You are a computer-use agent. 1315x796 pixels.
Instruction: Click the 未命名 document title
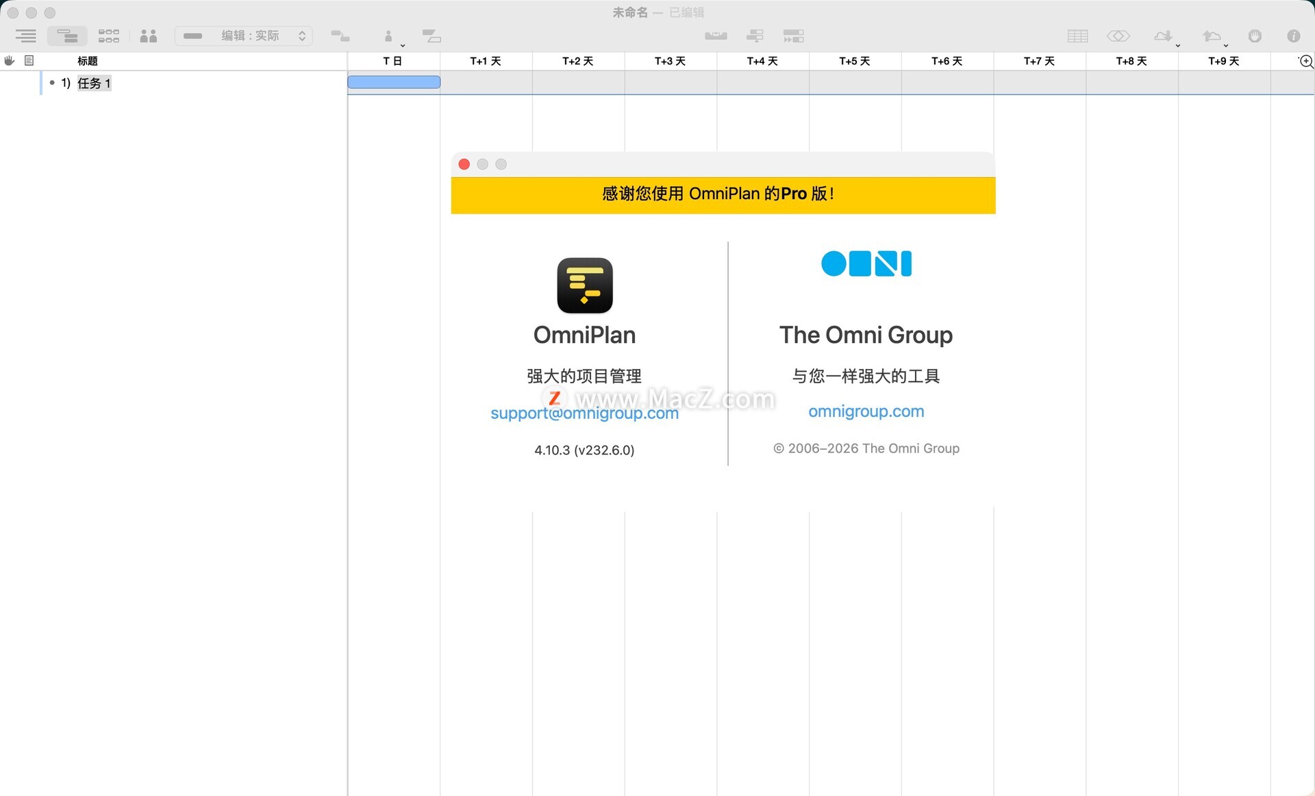click(x=630, y=12)
